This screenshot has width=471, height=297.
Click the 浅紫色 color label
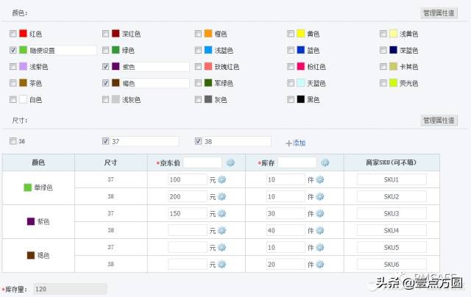[39, 67]
